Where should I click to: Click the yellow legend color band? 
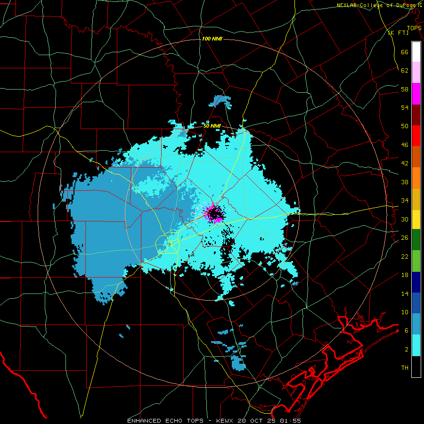click(416, 219)
